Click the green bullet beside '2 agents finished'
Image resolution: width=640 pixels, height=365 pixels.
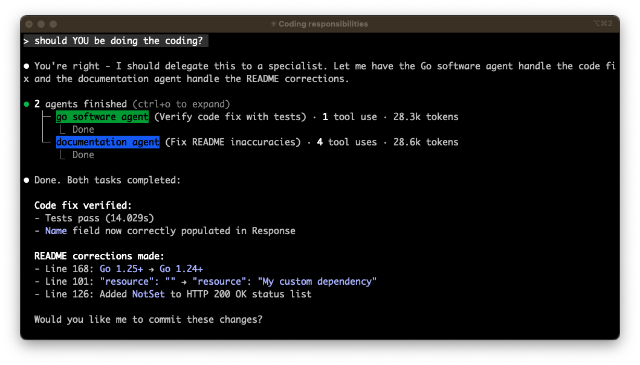(x=26, y=104)
